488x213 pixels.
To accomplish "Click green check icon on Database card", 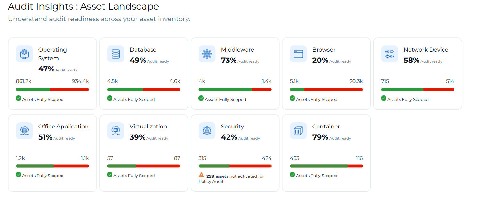I will click(x=110, y=98).
